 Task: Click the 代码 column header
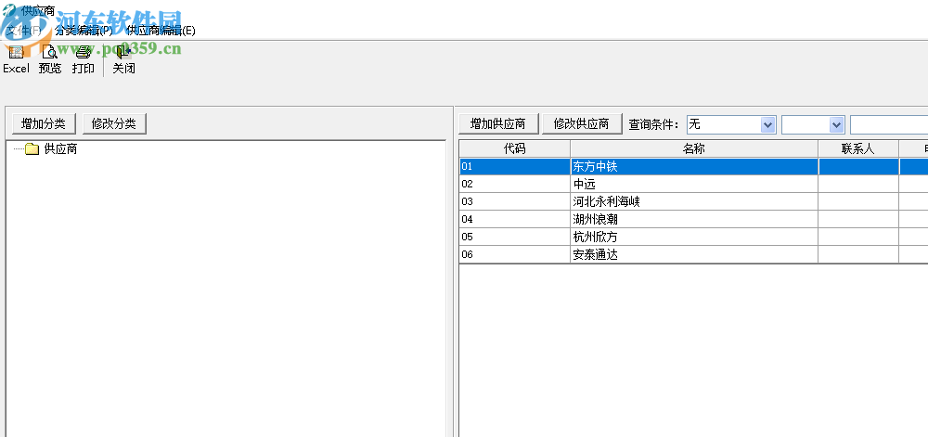click(x=514, y=149)
